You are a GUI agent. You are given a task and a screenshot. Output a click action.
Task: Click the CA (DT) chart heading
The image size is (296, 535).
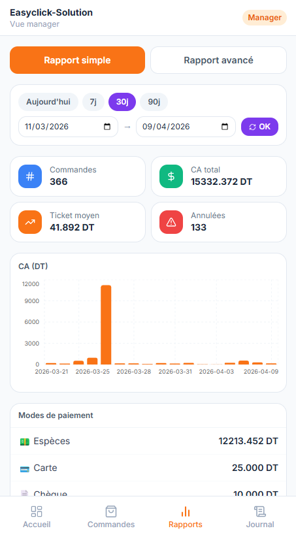33,266
